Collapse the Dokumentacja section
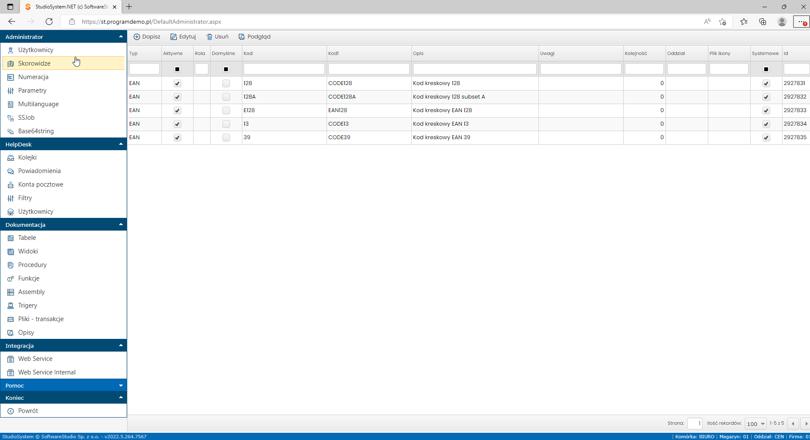810x440 pixels. [121, 225]
